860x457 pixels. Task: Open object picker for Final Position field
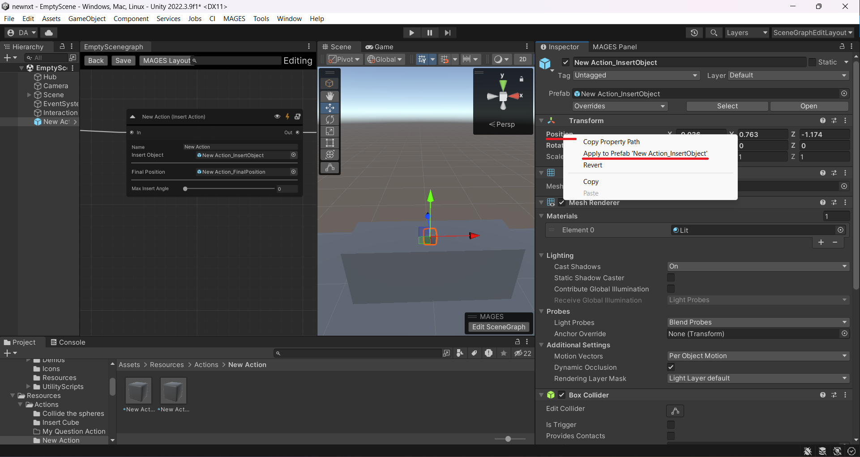point(294,171)
